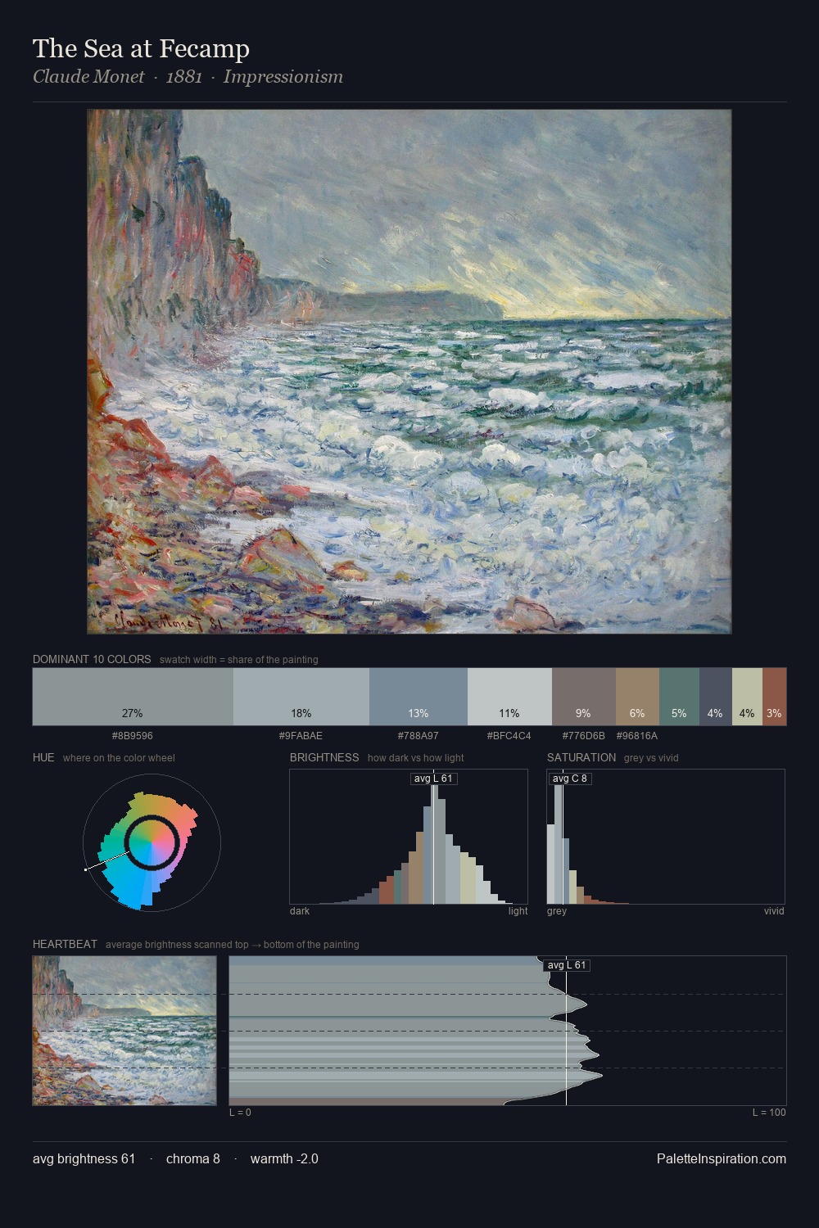The image size is (819, 1228).
Task: Select the 27% swatch #8B9596
Action: pos(133,697)
